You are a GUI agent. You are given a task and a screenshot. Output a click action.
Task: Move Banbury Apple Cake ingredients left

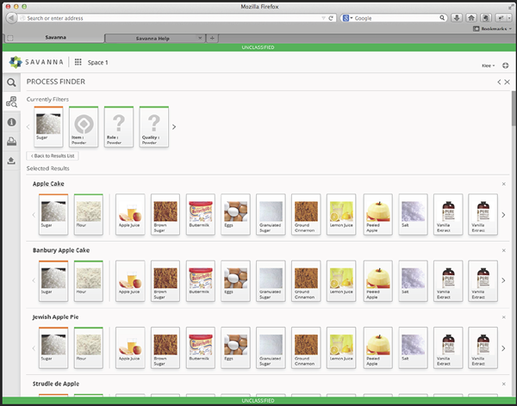click(x=34, y=280)
